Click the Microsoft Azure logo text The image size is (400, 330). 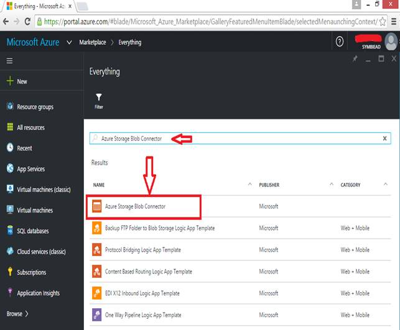(x=33, y=42)
